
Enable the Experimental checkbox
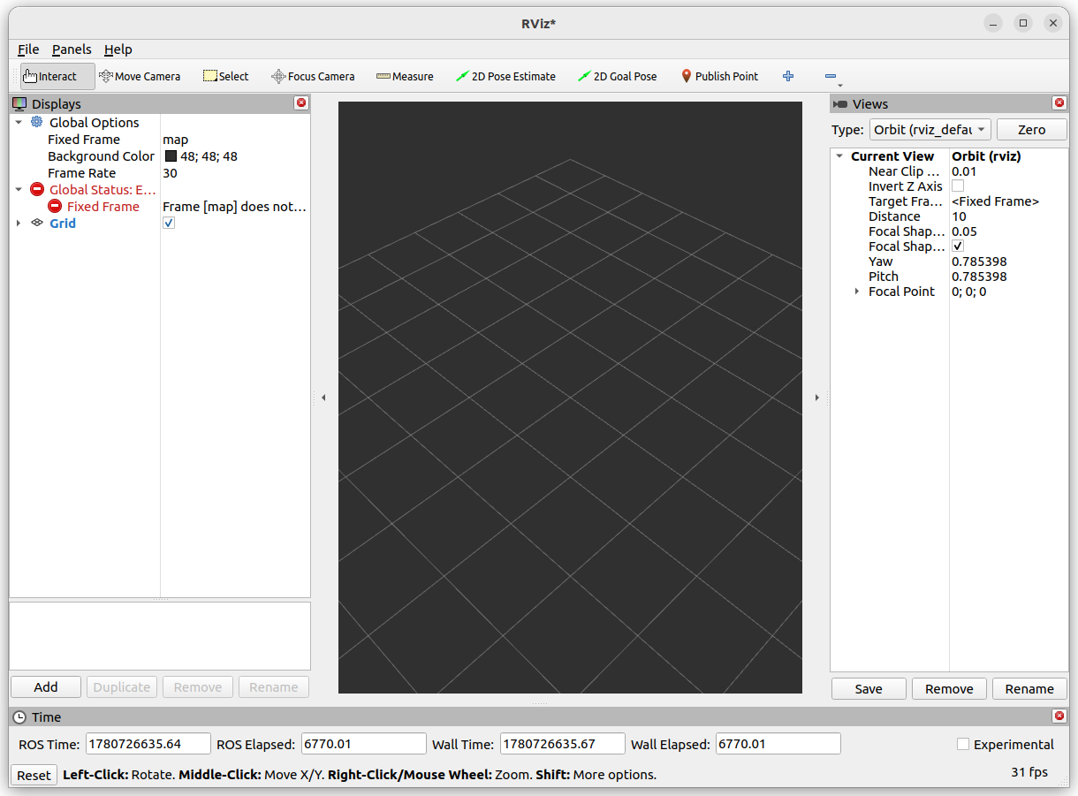coord(963,744)
